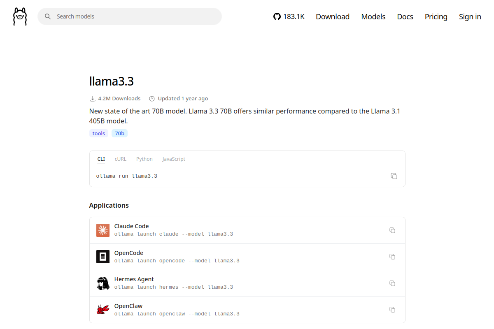Click the Claude Code app icon

(103, 230)
